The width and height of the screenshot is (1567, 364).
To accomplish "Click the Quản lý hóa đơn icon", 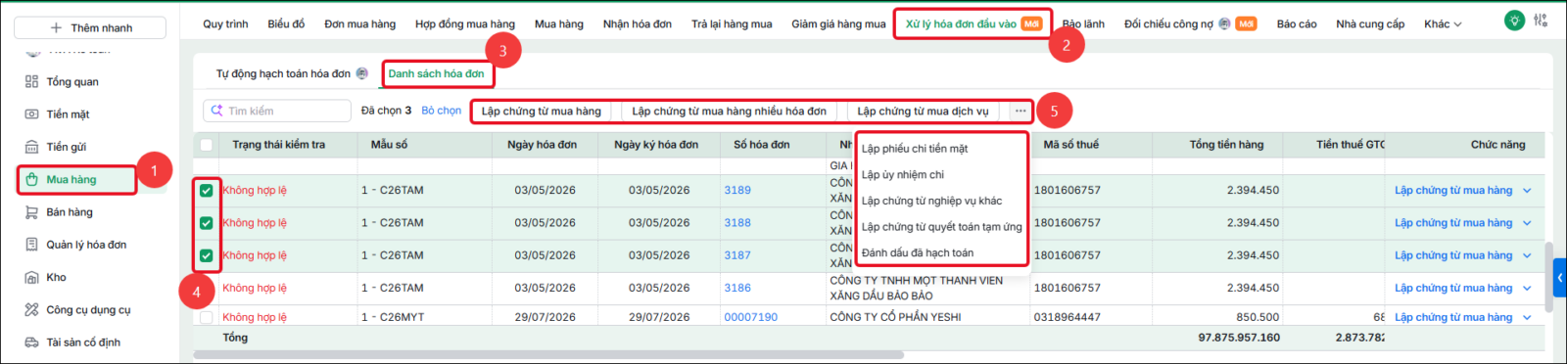I will 31,245.
